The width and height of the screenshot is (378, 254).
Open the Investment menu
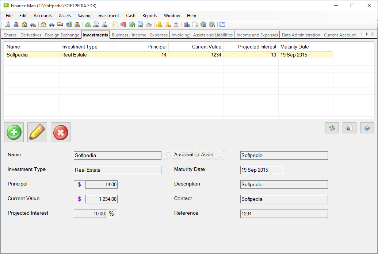[x=108, y=16]
